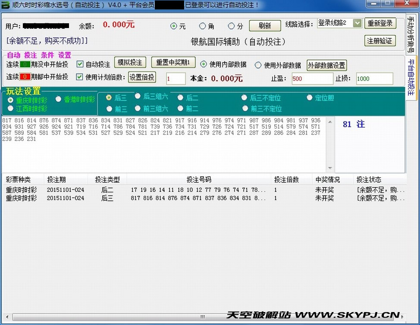Select the 角 unit radio button
420x325 pixels.
pyautogui.click(x=202, y=26)
